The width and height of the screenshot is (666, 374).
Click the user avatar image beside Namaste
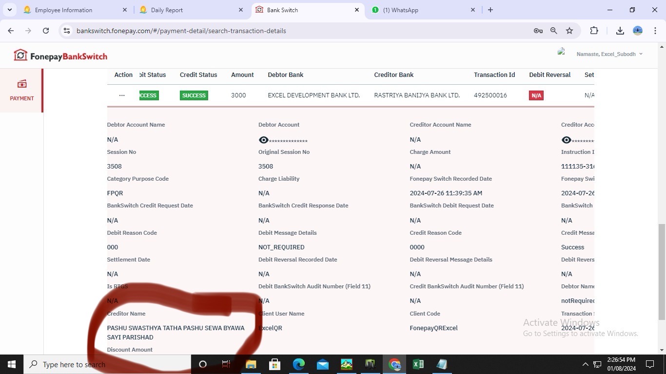click(562, 52)
